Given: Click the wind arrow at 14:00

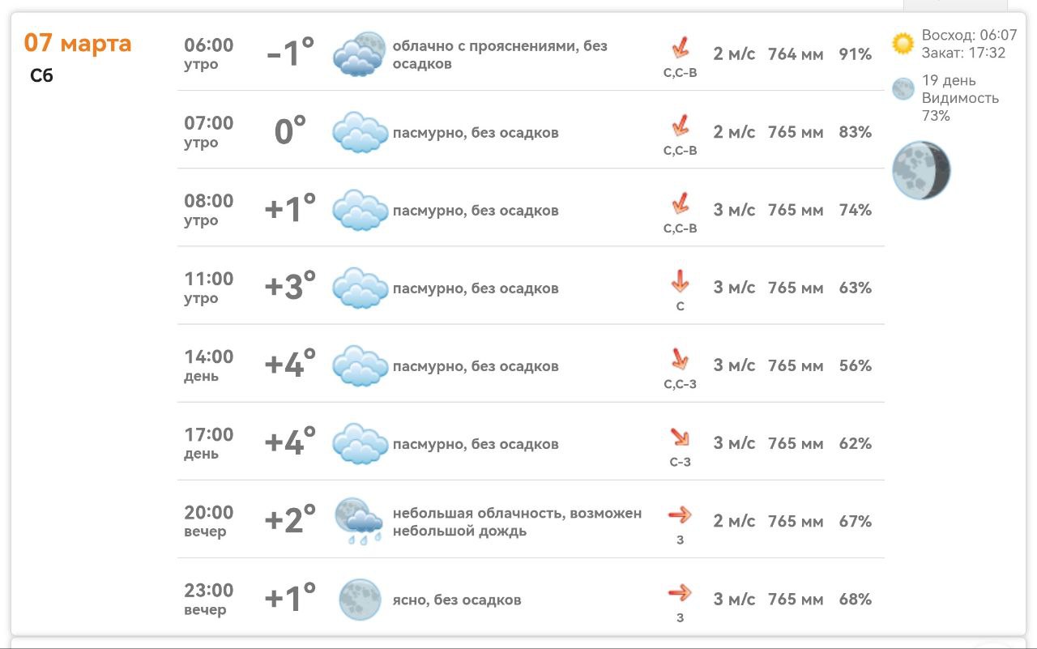Looking at the screenshot, I should pyautogui.click(x=680, y=359).
